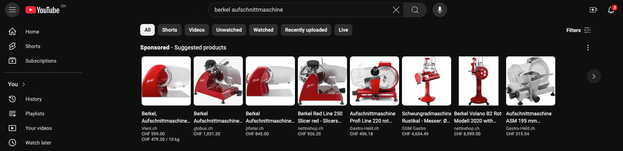623x151 pixels.
Task: Open globus.ch Berkel slicer thumbnail
Action: click(218, 81)
